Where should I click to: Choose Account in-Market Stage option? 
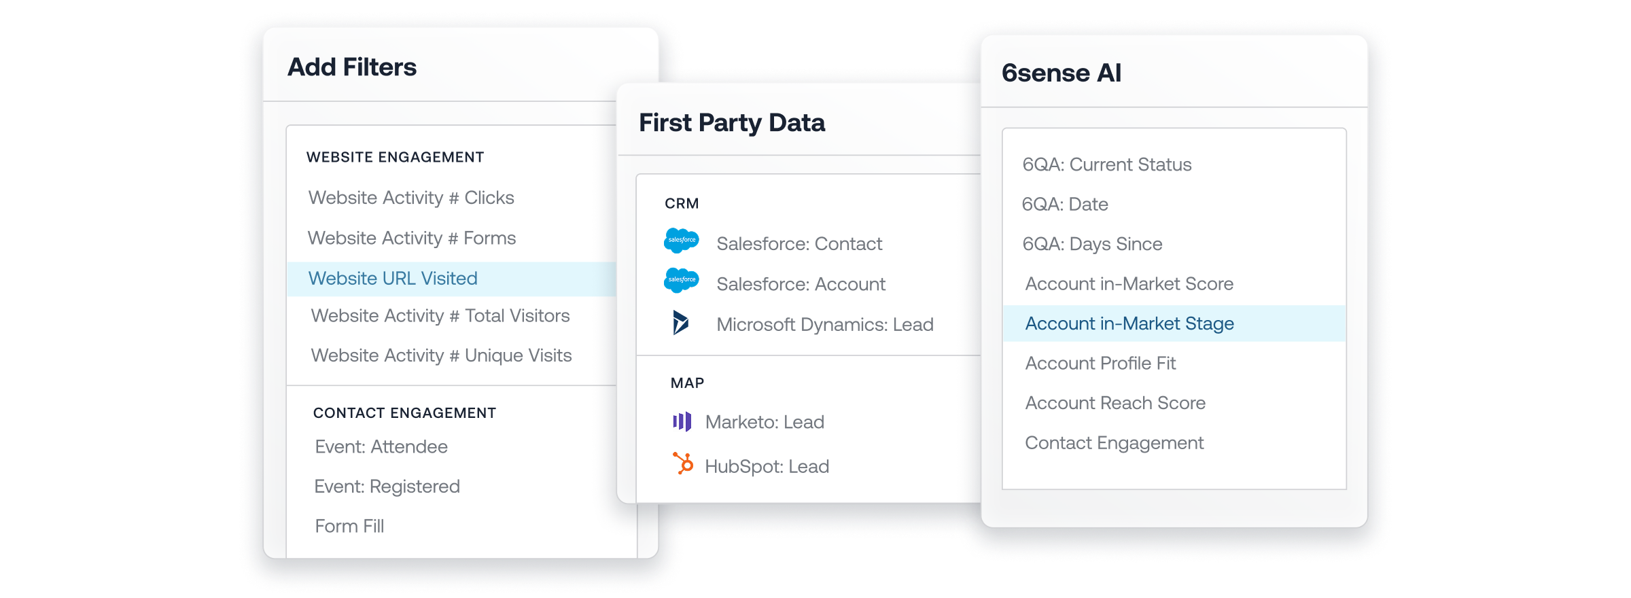(1174, 323)
